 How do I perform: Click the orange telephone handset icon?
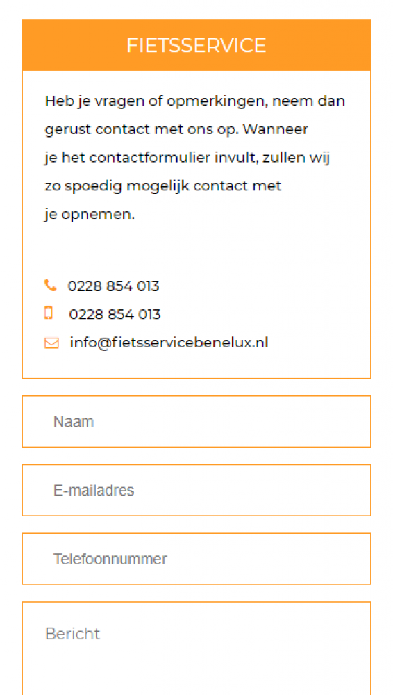51,285
